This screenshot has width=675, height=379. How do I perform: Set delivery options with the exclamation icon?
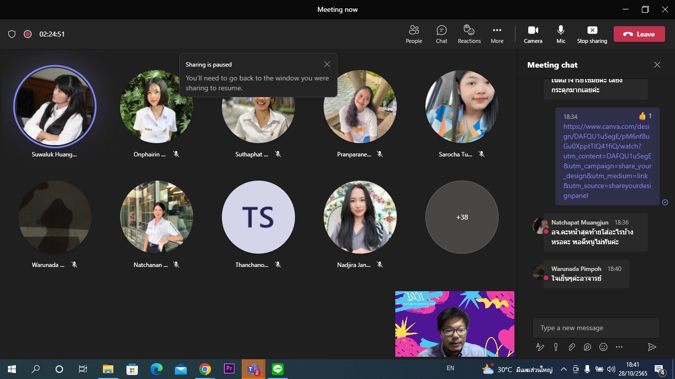(556, 347)
